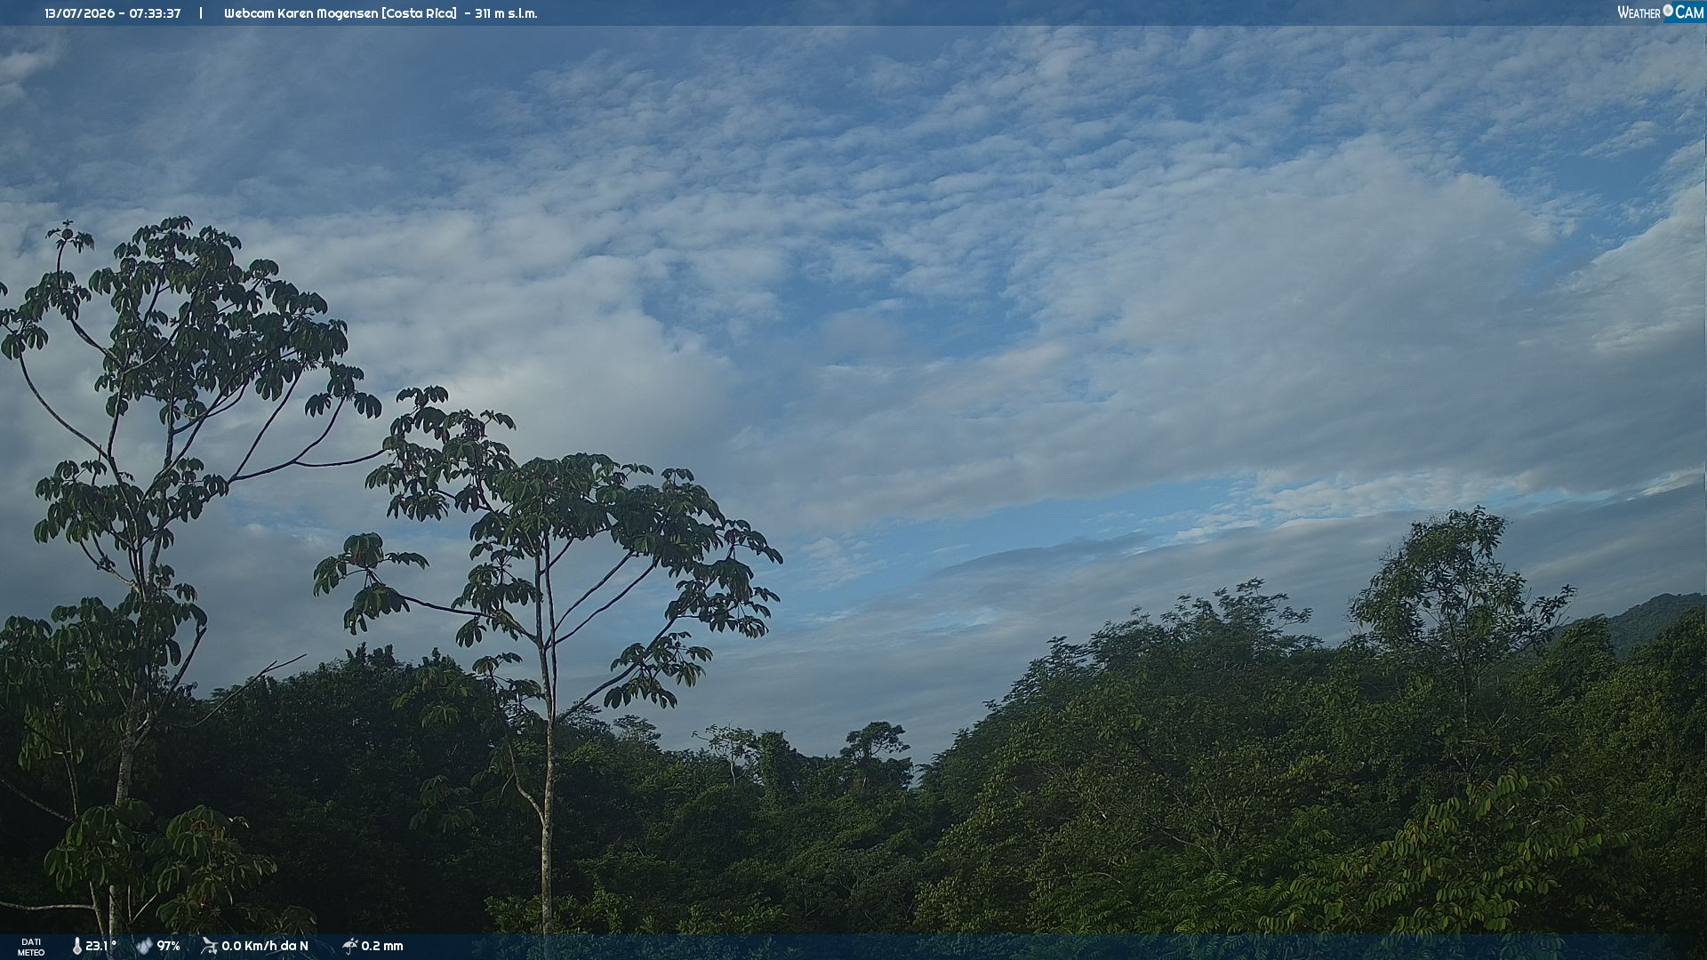
Task: Click the wind anemometer icon
Action: [x=209, y=947]
